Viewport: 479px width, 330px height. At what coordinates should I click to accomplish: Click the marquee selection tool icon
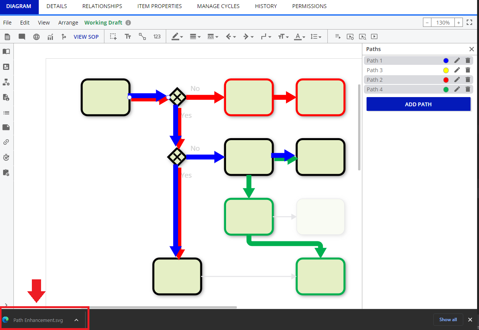coord(113,36)
